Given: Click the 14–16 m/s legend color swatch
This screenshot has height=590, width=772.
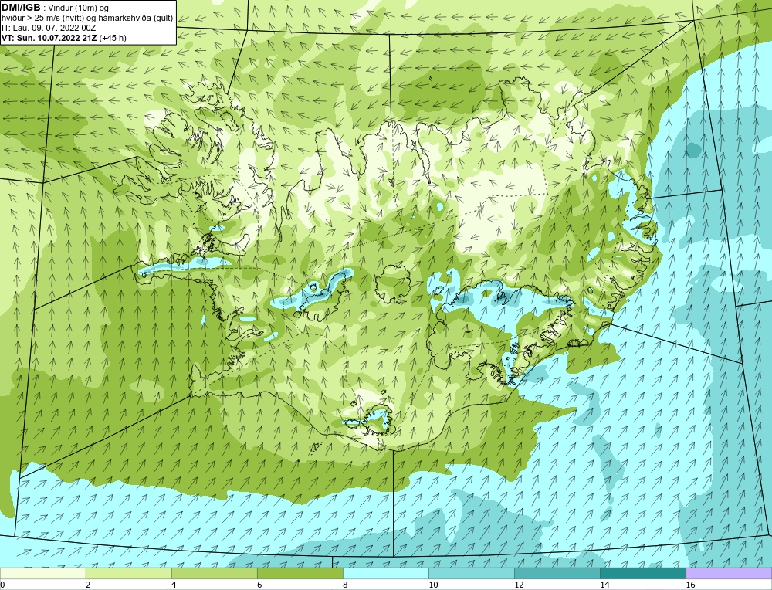Looking at the screenshot, I should point(643,573).
